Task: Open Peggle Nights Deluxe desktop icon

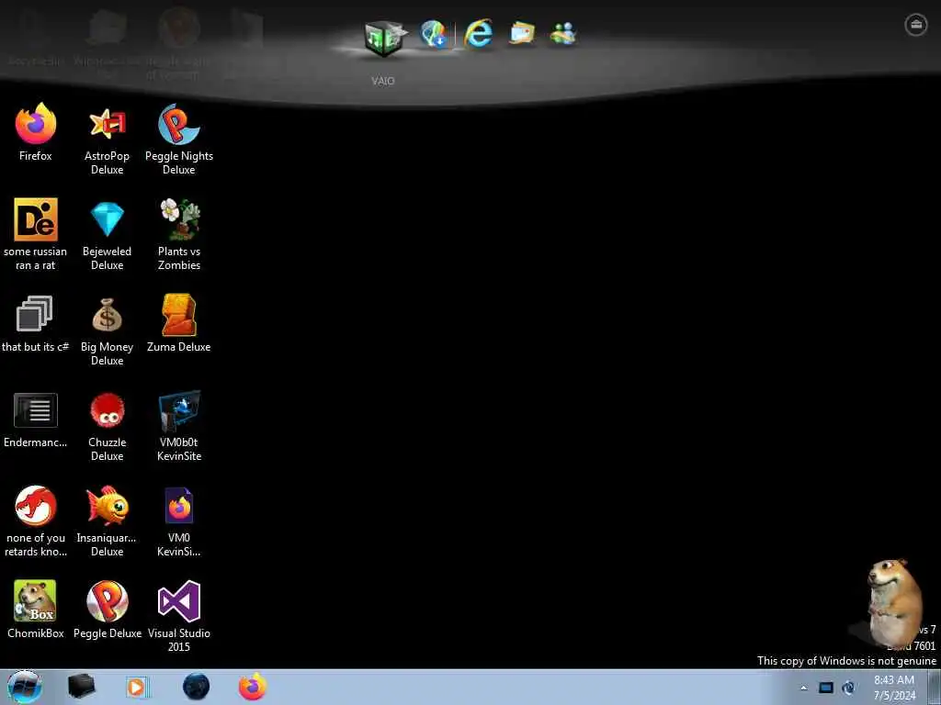Action: click(179, 140)
